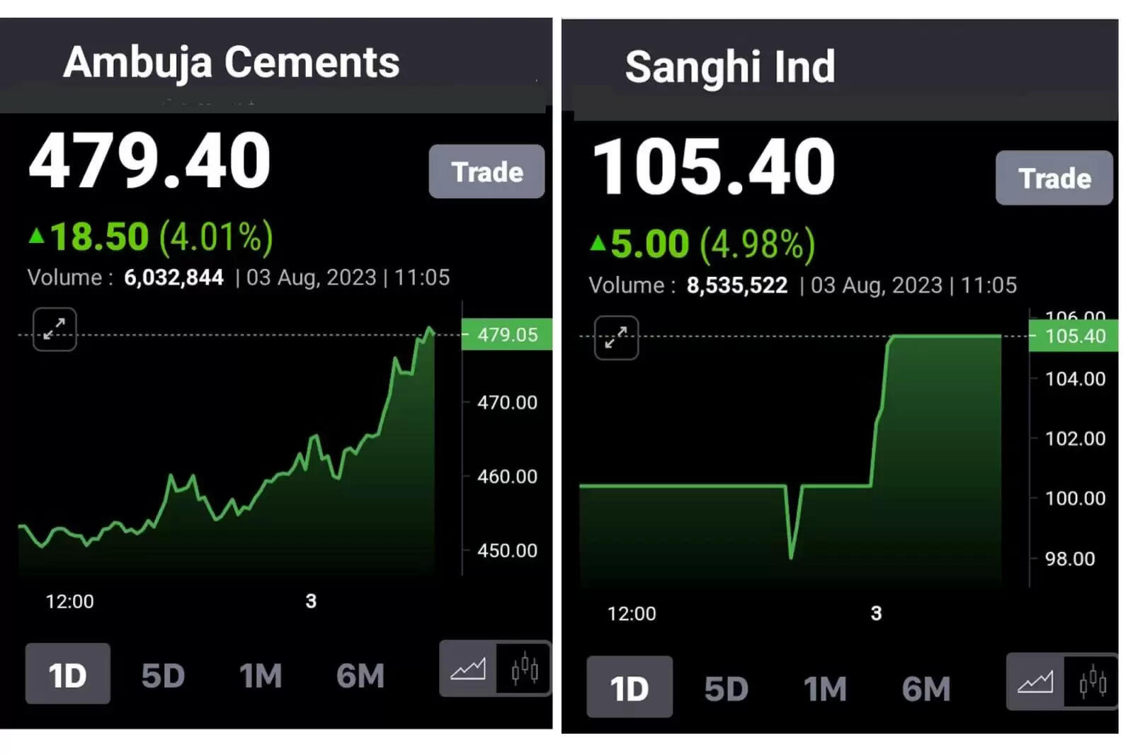The image size is (1133, 755).
Task: Choose 5D range on Sanghi Ind chart
Action: [x=726, y=688]
